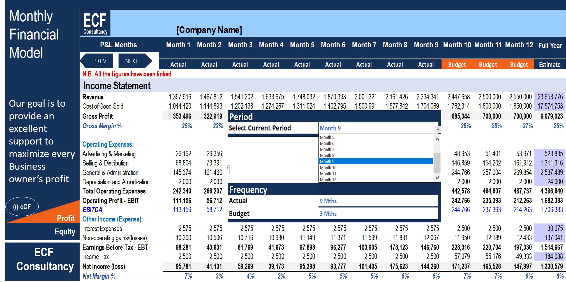Select Month 11 in the period list
The height and width of the screenshot is (282, 566).
tap(328, 174)
